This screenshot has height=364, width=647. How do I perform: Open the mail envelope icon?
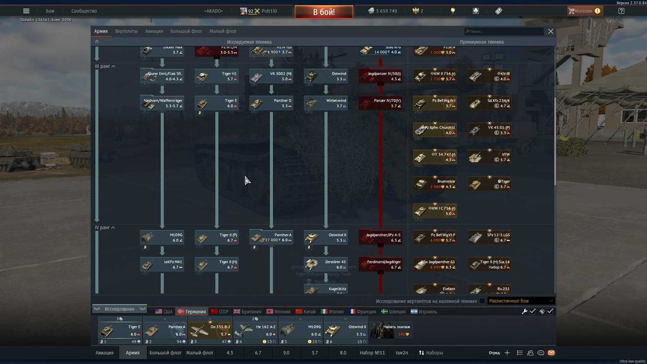[x=551, y=353]
